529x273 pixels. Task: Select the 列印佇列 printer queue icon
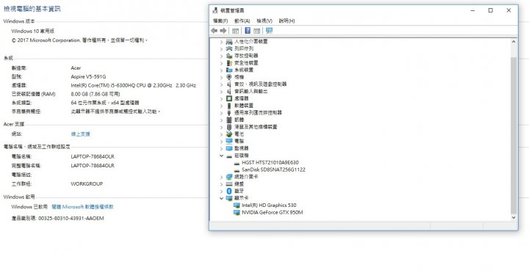point(229,48)
